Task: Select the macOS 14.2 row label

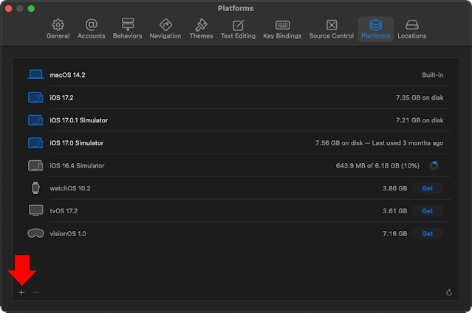Action: point(67,75)
